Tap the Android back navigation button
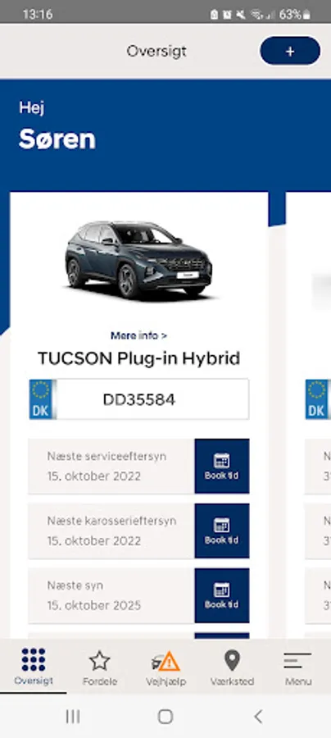 [258, 717]
